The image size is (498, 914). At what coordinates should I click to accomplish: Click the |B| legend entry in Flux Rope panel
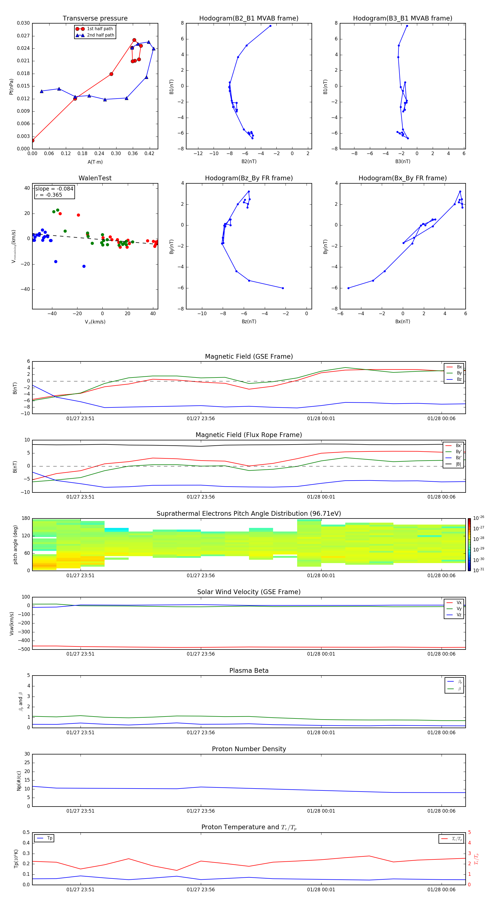click(454, 464)
